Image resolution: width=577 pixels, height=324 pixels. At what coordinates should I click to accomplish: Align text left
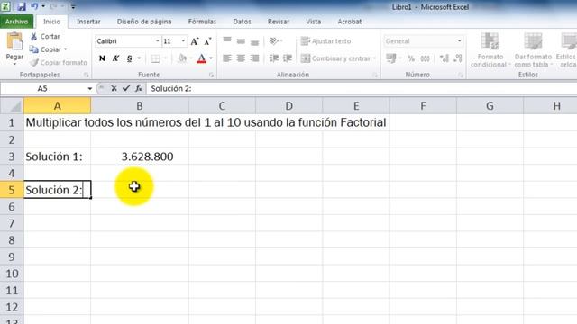tap(227, 58)
